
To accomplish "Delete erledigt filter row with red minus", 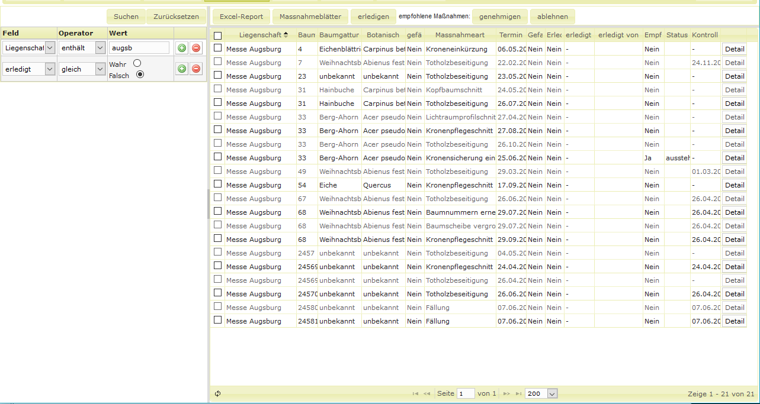I will tap(196, 69).
